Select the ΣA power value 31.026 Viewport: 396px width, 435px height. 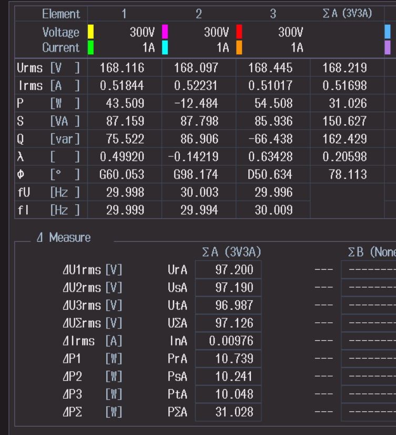point(348,103)
